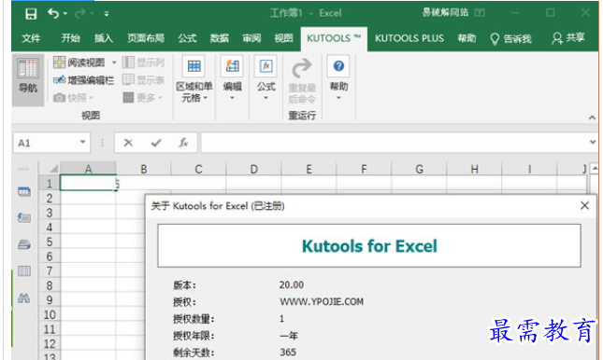Click cell A1 in the sheet
This screenshot has height=360, width=603.
(x=88, y=183)
